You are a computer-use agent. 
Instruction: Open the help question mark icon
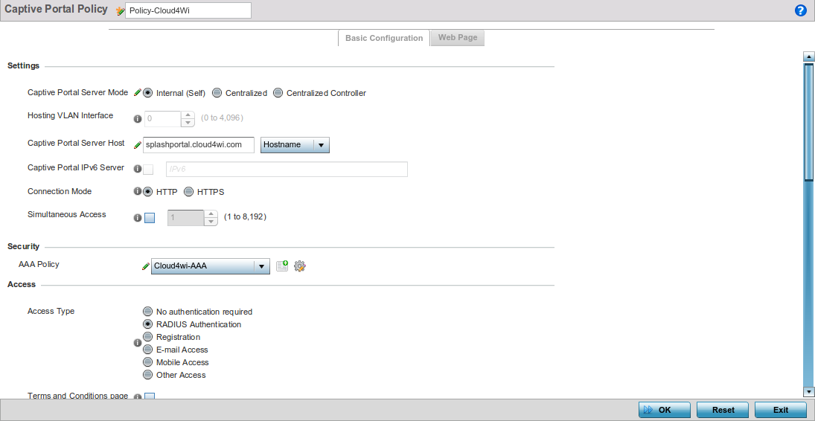(x=801, y=10)
